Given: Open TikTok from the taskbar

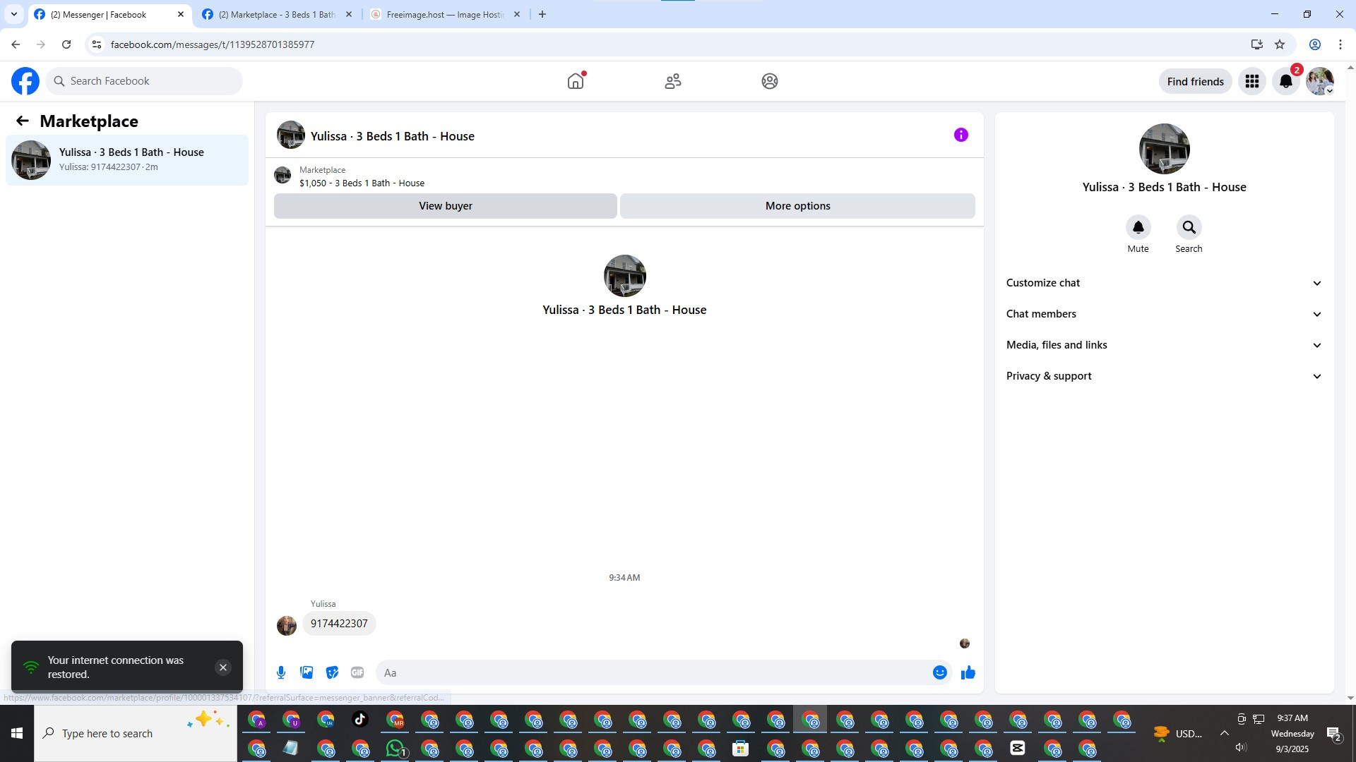Looking at the screenshot, I should click(x=360, y=720).
